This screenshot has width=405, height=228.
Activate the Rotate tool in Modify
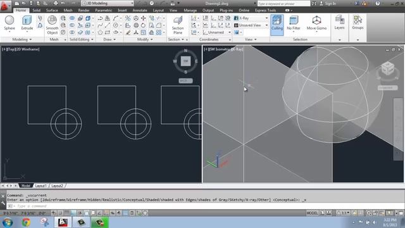click(x=144, y=25)
